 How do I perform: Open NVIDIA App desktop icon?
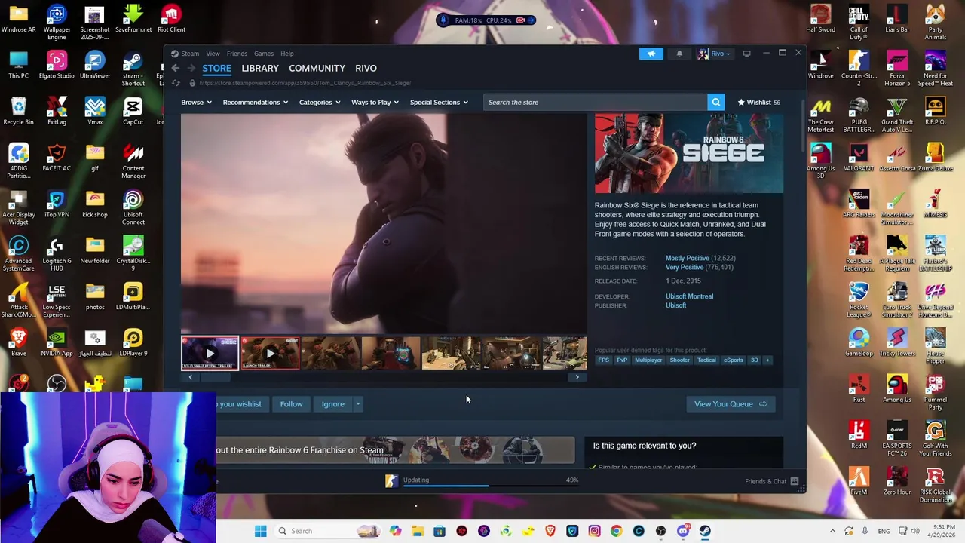click(57, 342)
